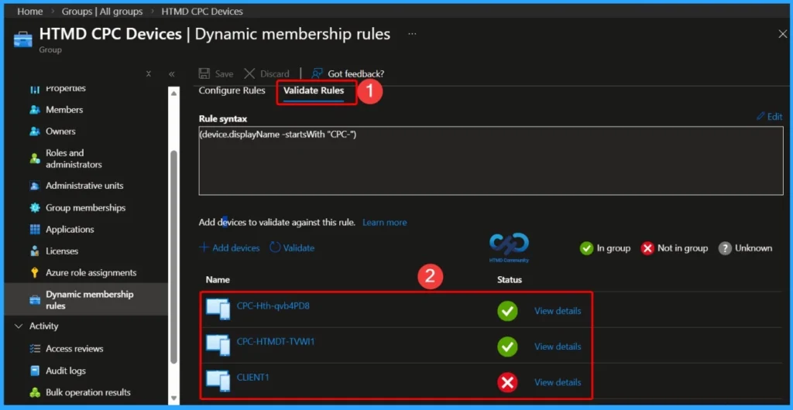Viewport: 793px width, 410px height.
Task: View details for CLIENT1
Action: tap(558, 382)
